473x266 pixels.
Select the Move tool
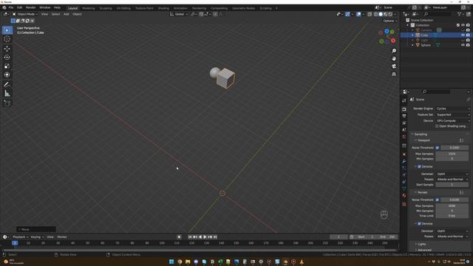(7, 49)
